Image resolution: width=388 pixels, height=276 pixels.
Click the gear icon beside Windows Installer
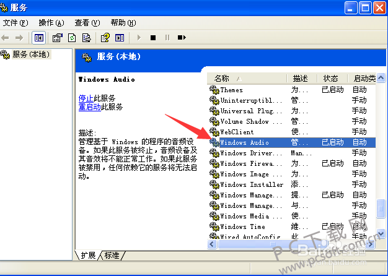click(x=214, y=184)
